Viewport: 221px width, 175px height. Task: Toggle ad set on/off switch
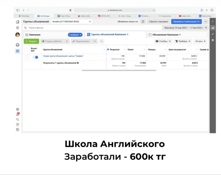(x=35, y=57)
